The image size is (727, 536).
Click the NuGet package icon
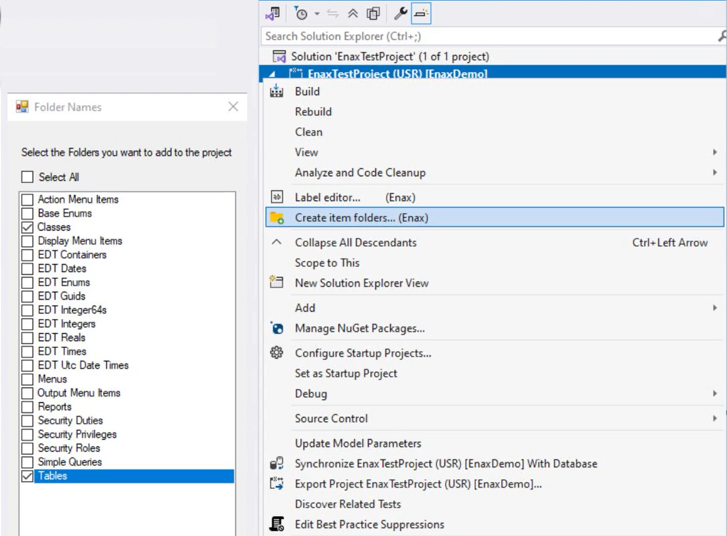[x=276, y=328]
